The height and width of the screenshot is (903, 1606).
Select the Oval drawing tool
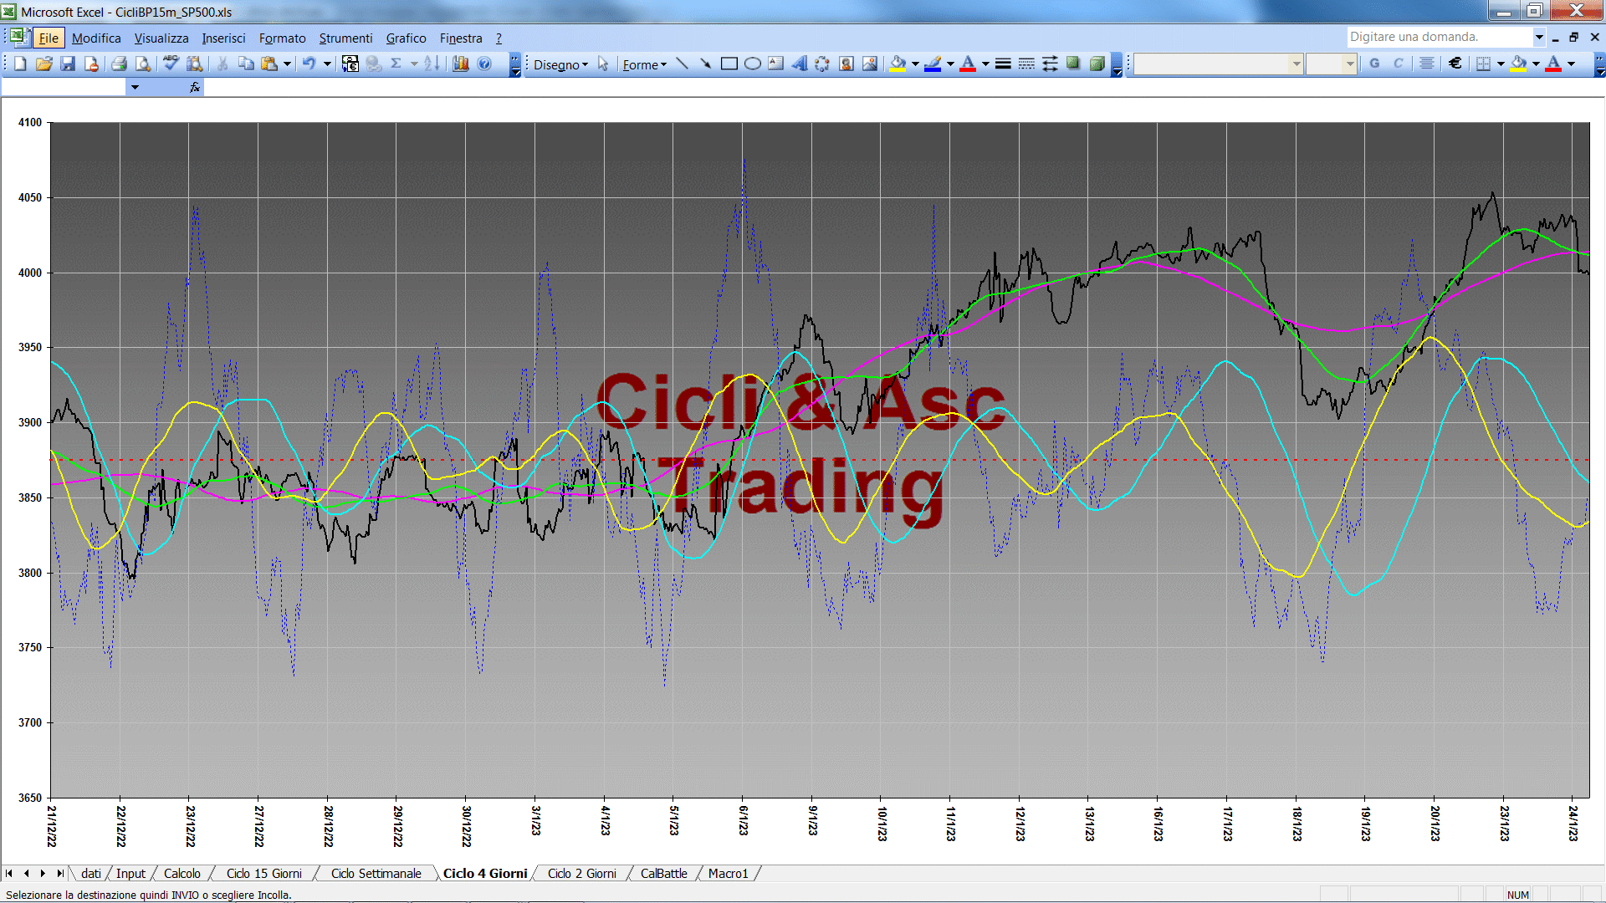(753, 64)
